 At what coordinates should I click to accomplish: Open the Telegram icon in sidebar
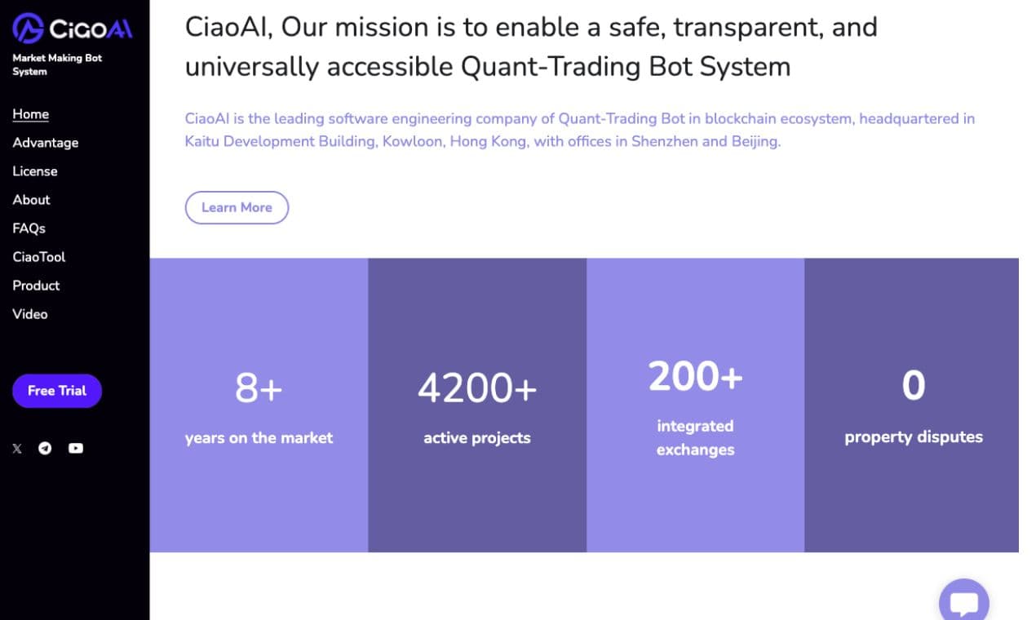pos(45,448)
